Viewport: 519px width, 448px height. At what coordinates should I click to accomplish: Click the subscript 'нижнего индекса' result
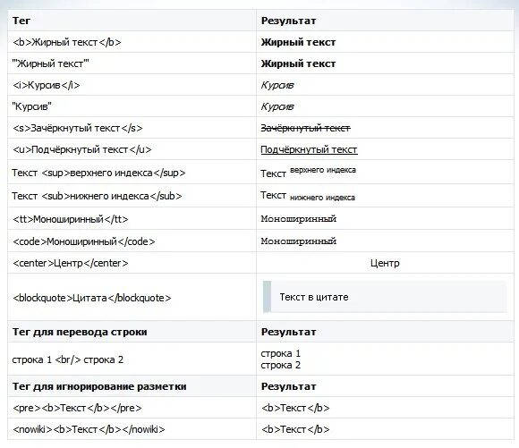(x=322, y=198)
